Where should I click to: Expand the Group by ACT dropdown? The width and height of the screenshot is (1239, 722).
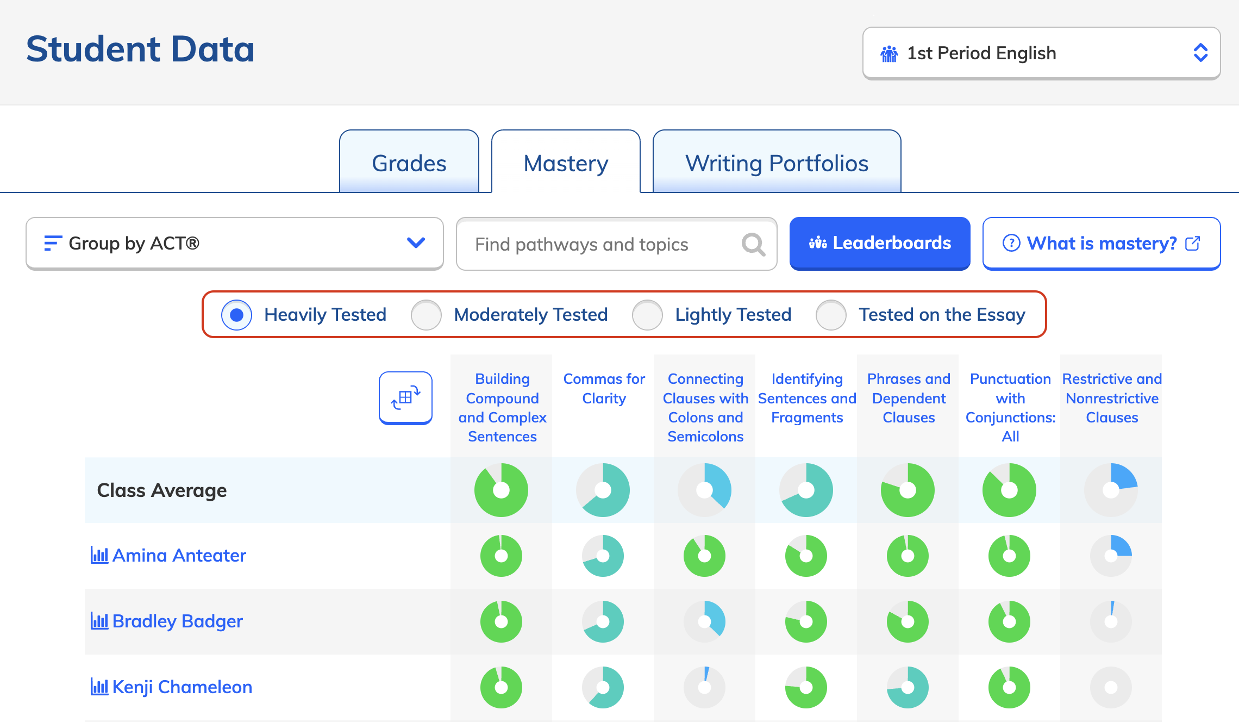pyautogui.click(x=235, y=243)
